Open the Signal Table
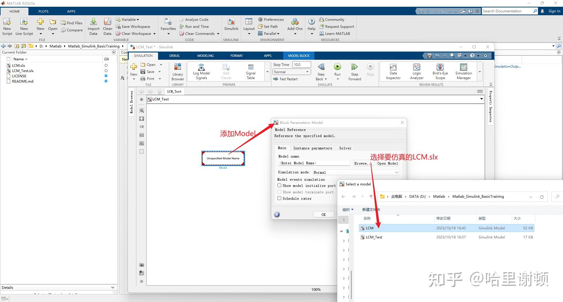The image size is (563, 302). (x=250, y=71)
